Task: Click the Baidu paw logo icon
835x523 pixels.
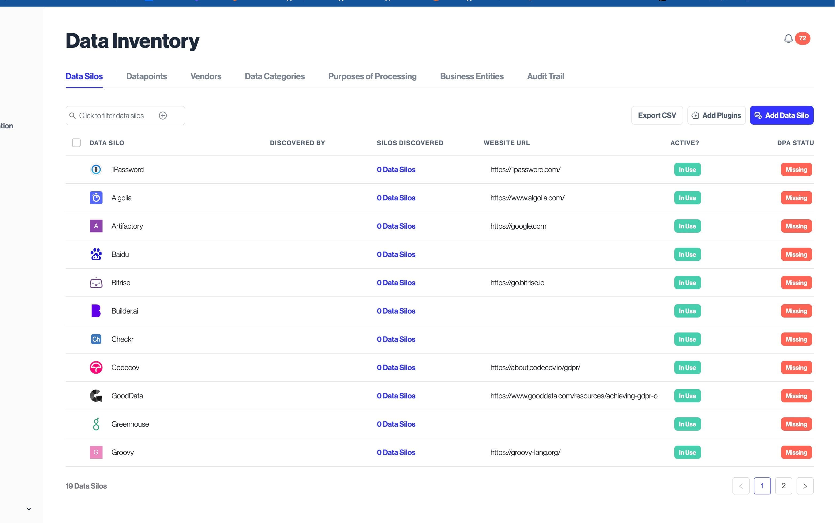Action: click(x=96, y=254)
